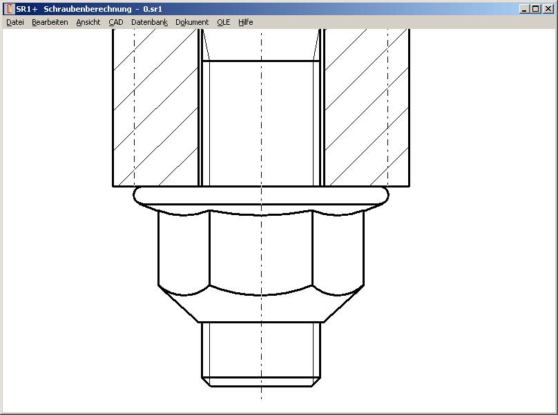
Task: Minimize the SR1+ window
Action: [x=524, y=10]
